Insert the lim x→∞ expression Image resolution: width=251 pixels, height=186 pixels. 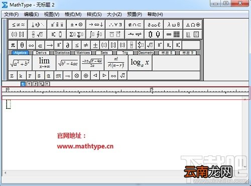(44, 63)
